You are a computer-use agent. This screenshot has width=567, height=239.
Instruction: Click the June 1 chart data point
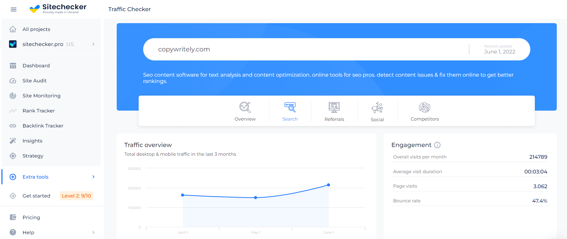click(x=328, y=185)
